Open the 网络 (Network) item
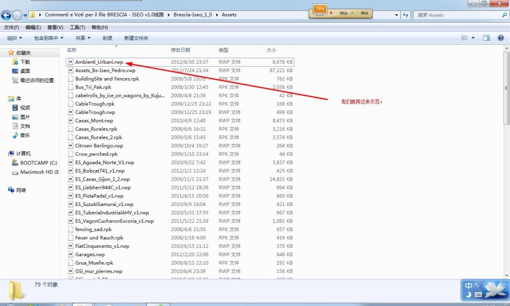 [x=21, y=190]
